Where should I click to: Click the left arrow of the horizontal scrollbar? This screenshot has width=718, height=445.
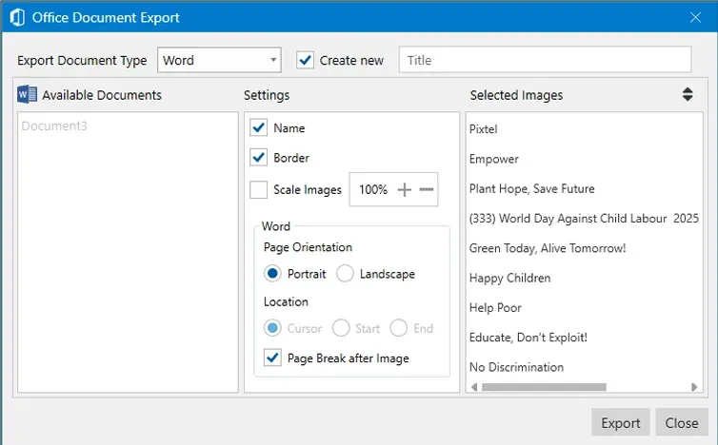474,387
